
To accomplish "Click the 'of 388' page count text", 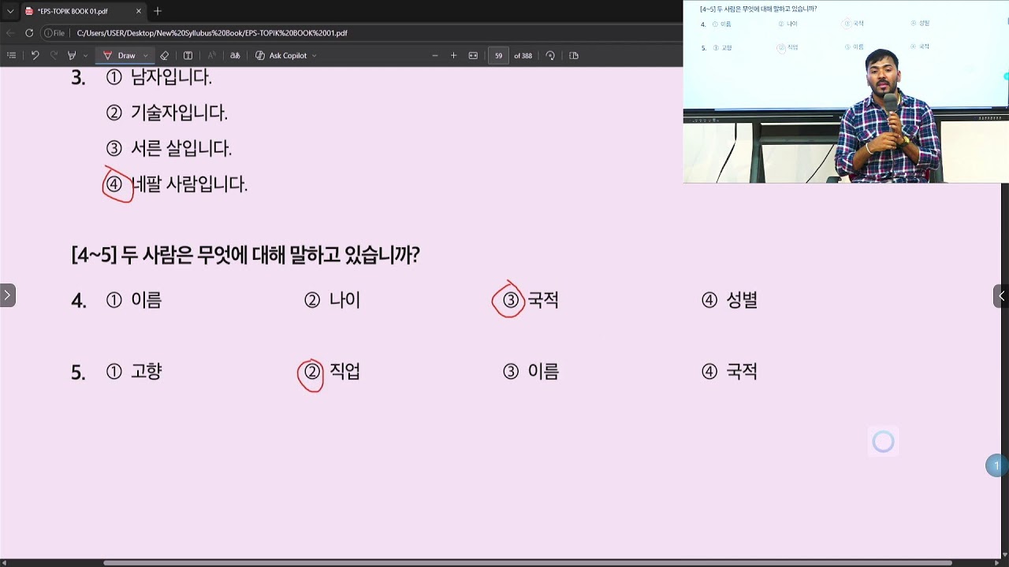I will pos(523,56).
